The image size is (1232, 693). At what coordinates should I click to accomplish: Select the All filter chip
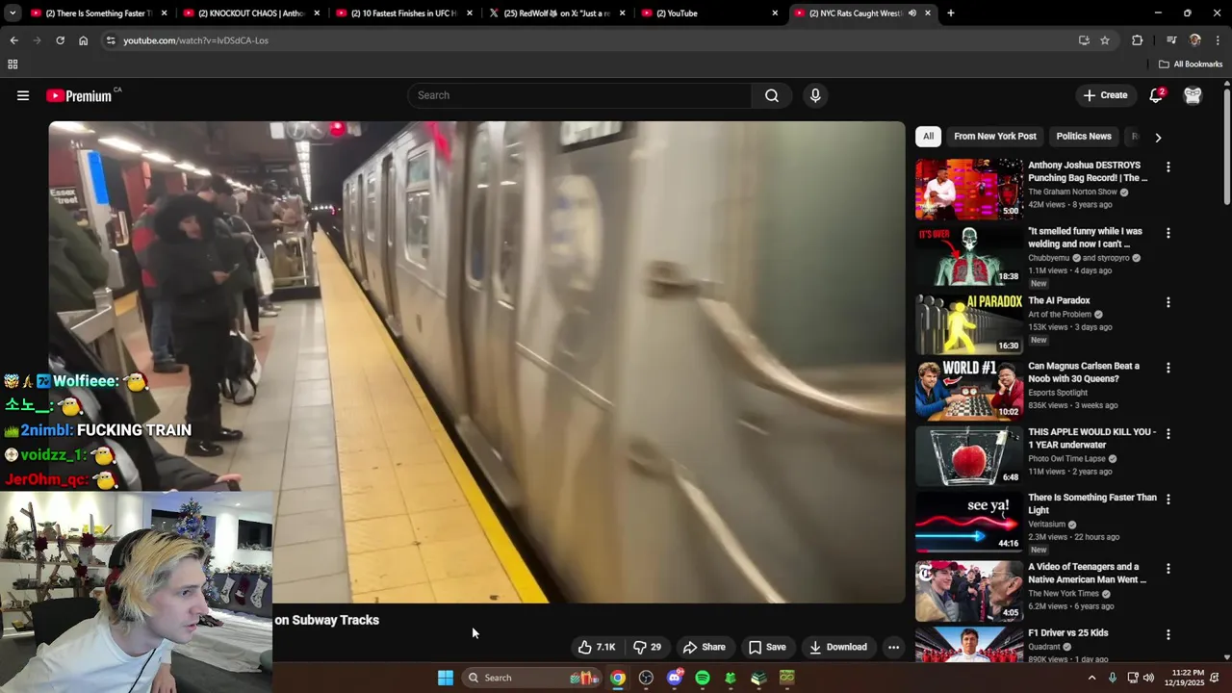click(x=928, y=137)
